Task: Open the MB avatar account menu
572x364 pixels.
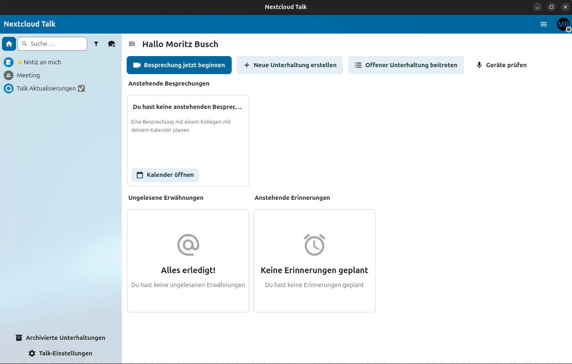Action: click(x=563, y=24)
